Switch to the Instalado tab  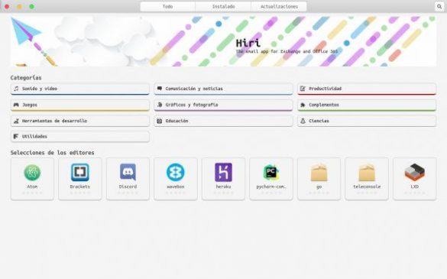(223, 6)
